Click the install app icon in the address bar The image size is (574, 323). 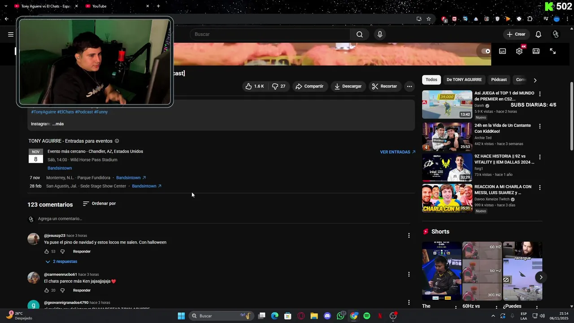coord(419,19)
